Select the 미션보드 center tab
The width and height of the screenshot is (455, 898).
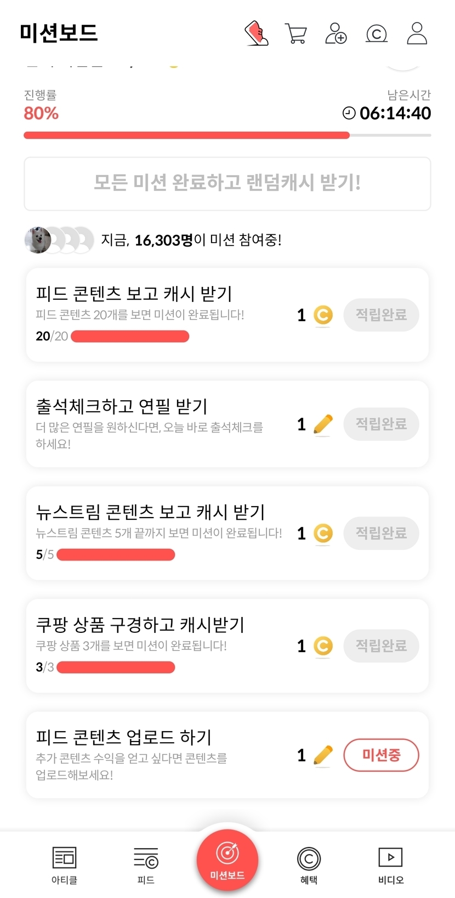tap(228, 860)
